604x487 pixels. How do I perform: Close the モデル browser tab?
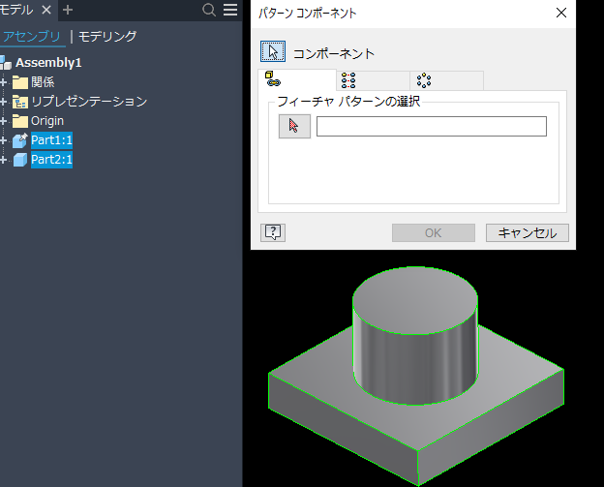[x=46, y=10]
